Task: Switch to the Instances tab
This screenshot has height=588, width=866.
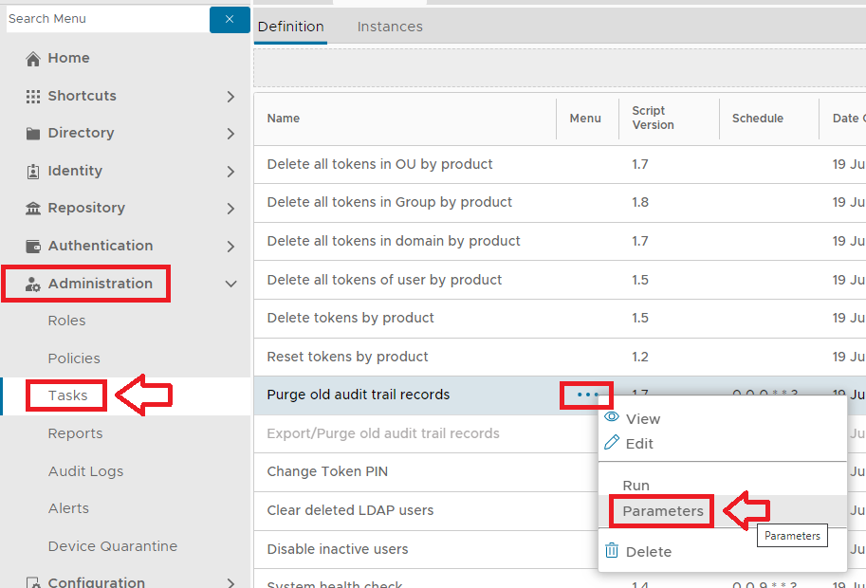Action: point(390,27)
